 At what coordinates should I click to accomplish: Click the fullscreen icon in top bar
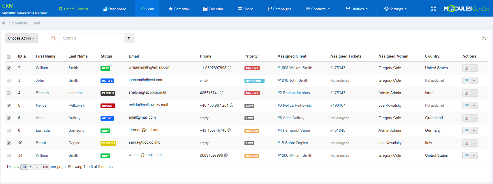tap(433, 9)
